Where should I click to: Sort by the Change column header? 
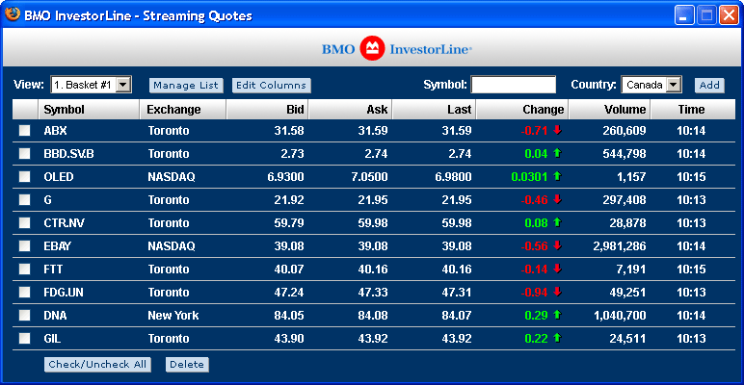522,110
